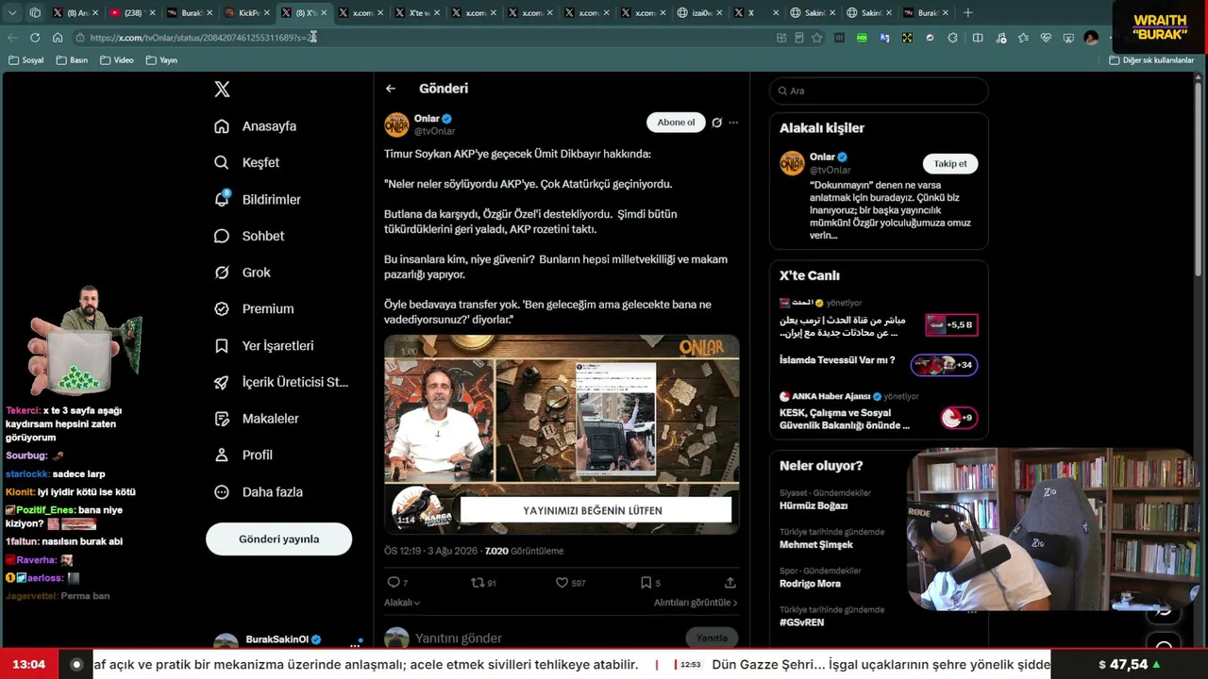Viewport: 1208px width, 679px height.
Task: Click Takip et for Onlar
Action: pos(949,164)
